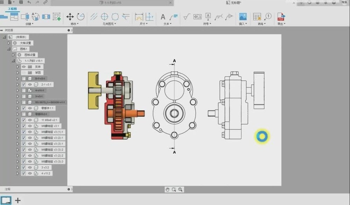Add a new sheet with plus button
Image resolution: width=350 pixels, height=205 pixels.
point(17,200)
